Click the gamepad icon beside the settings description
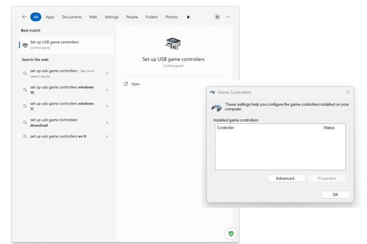Viewport: 367px width, 244px height. [x=216, y=108]
